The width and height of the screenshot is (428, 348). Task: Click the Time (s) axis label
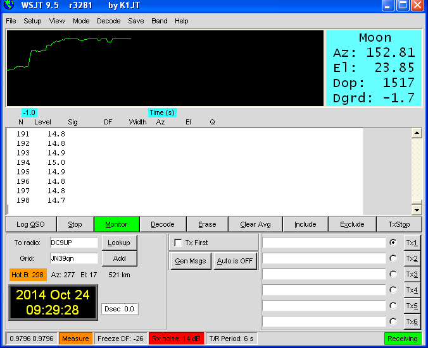point(162,112)
